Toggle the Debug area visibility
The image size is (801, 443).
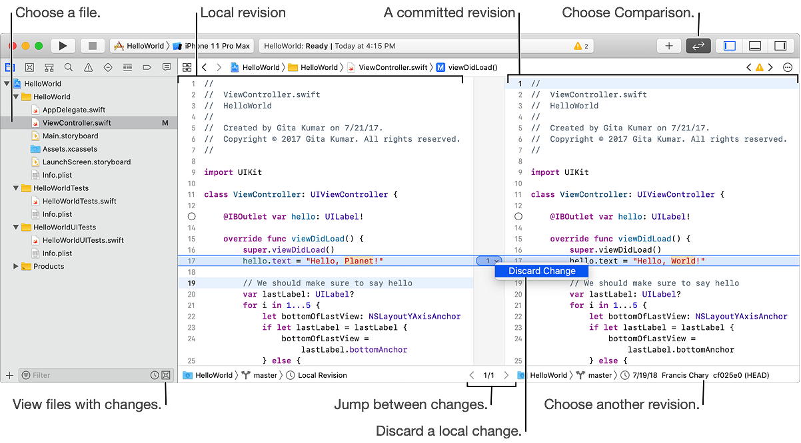(x=754, y=46)
